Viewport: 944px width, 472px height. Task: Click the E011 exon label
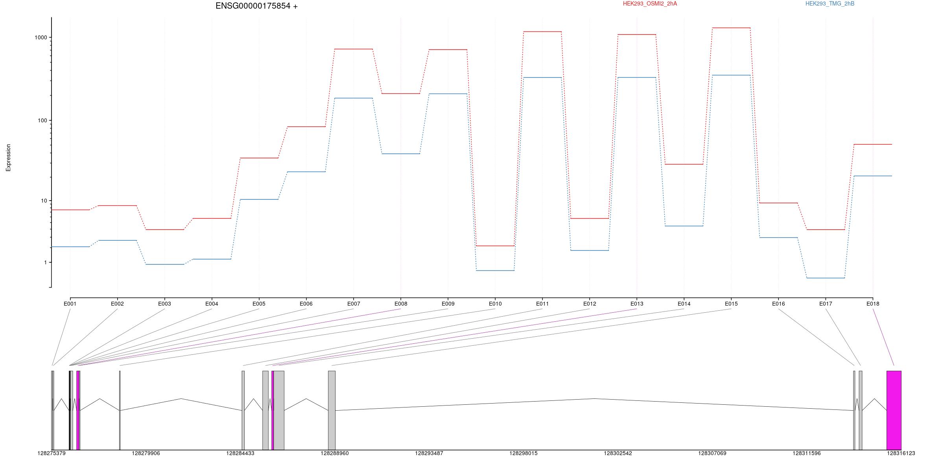click(x=542, y=304)
